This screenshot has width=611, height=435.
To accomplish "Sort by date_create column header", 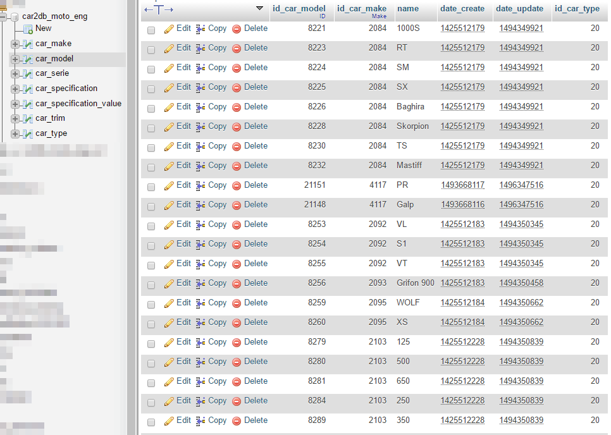I will click(x=462, y=9).
